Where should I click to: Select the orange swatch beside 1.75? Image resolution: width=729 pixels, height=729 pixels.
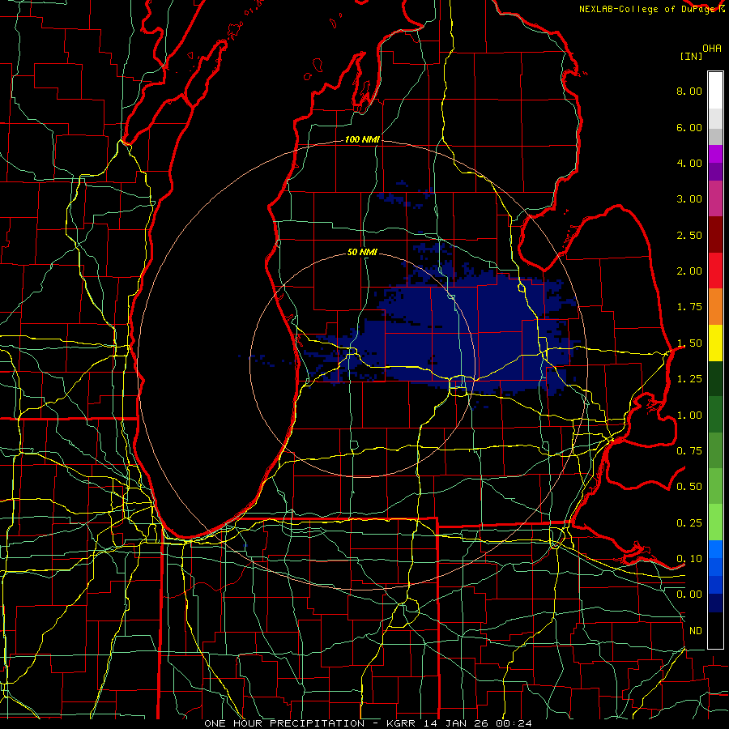pyautogui.click(x=715, y=307)
